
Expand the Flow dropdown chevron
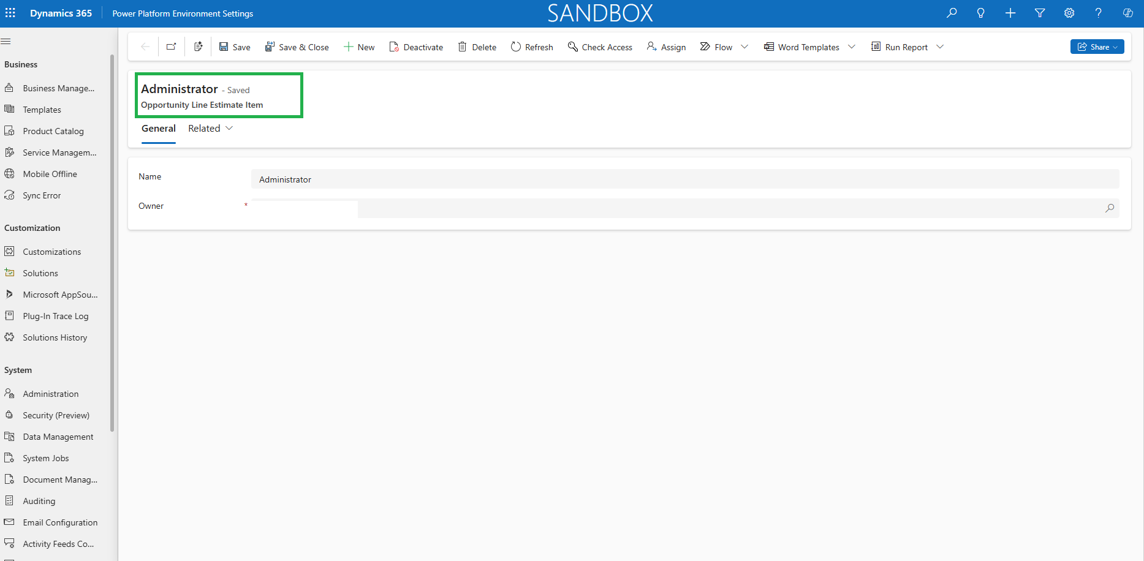[x=744, y=47]
